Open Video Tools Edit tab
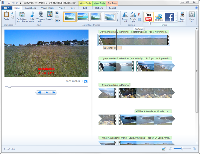The image size is (200, 154). (85, 8)
